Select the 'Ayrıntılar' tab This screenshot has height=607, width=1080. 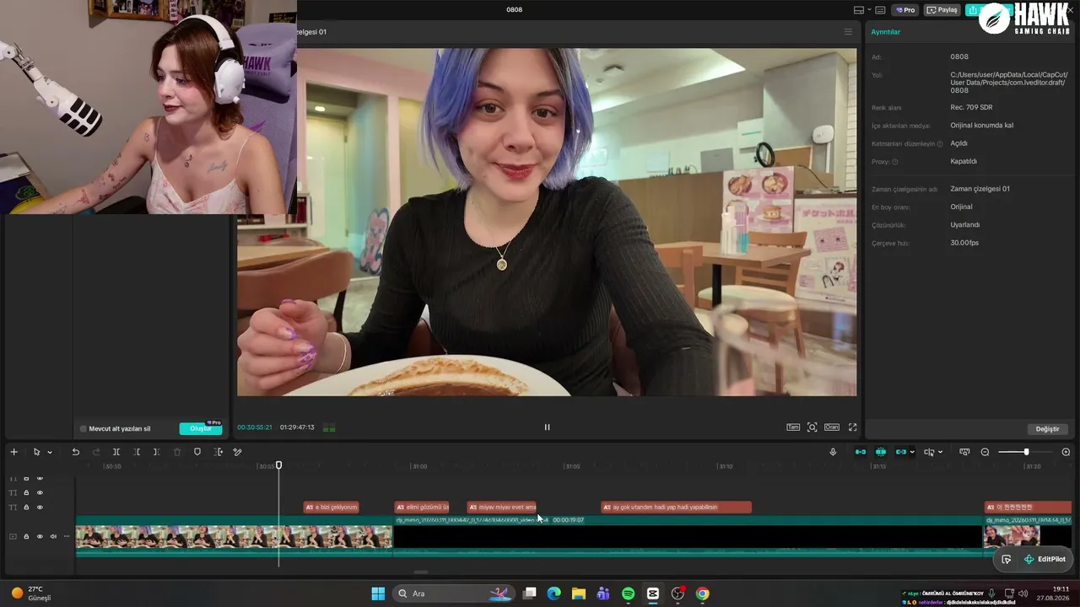click(886, 32)
